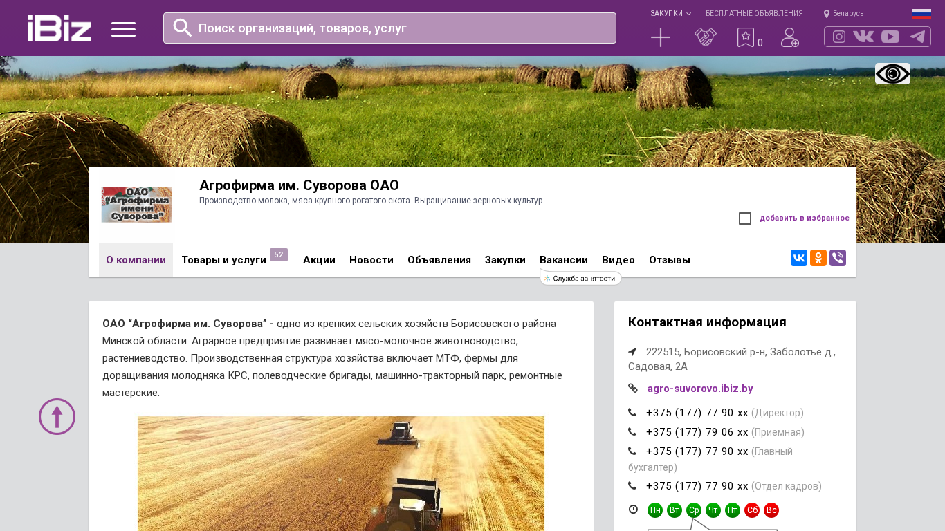Click the plus add icon in header
945x531 pixels.
click(x=661, y=37)
